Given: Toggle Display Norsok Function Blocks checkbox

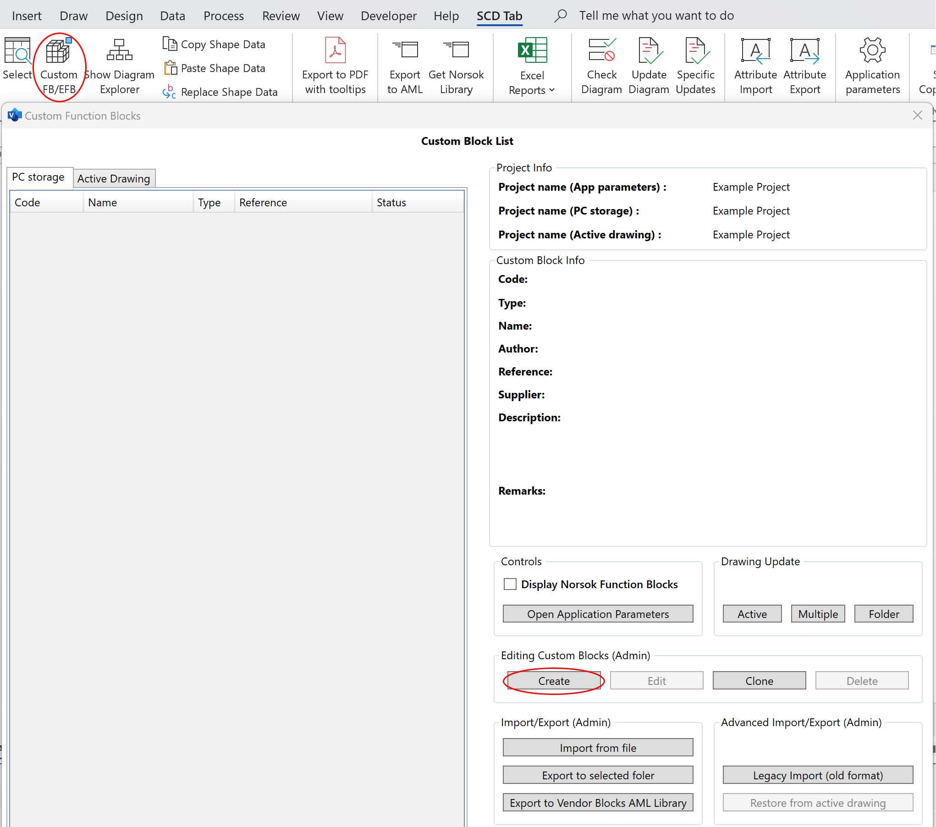Looking at the screenshot, I should click(510, 584).
